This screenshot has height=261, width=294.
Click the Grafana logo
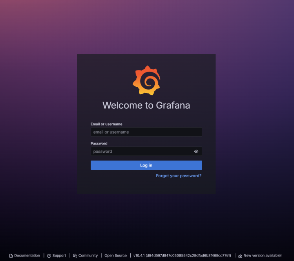coord(147,80)
